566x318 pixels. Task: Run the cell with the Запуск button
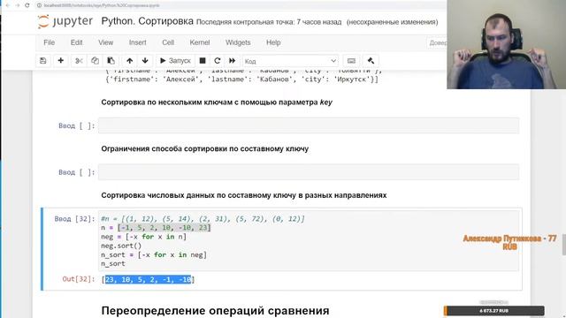coord(175,61)
